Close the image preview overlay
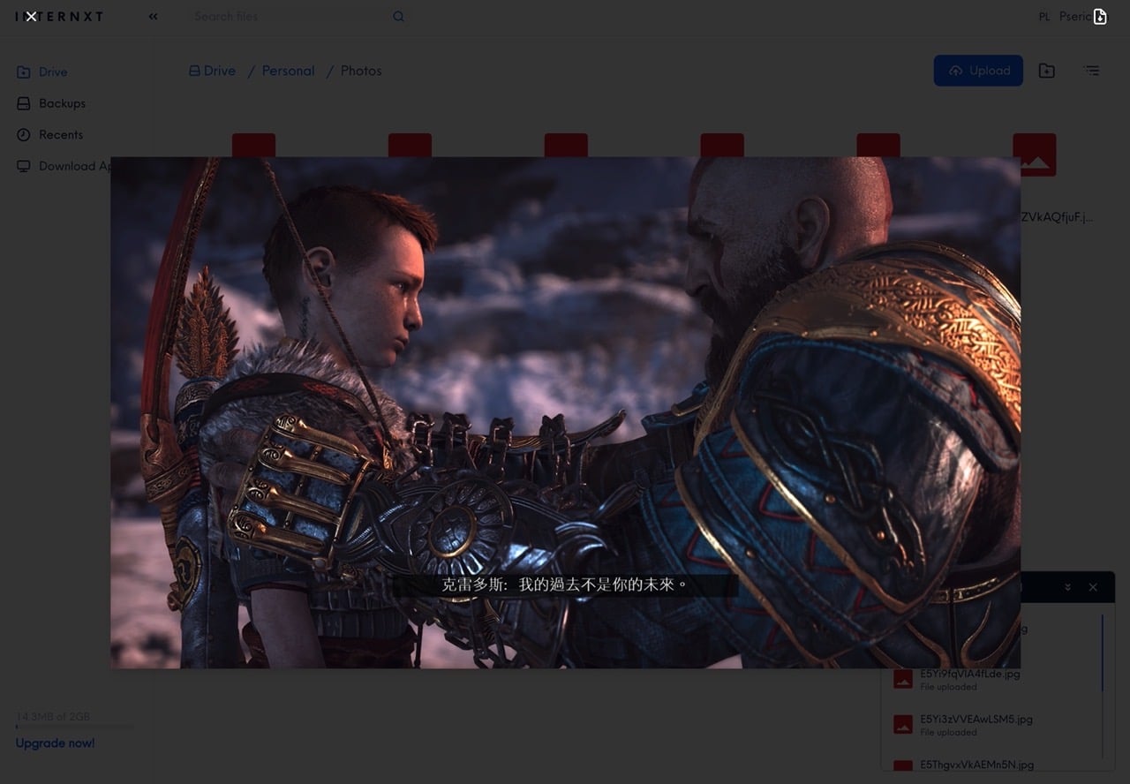 click(x=31, y=16)
